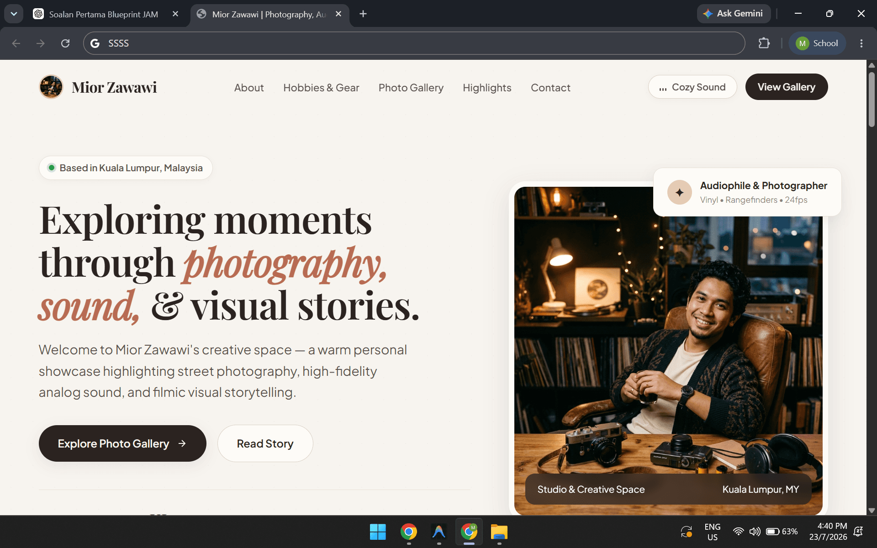Open a new browser tab

pyautogui.click(x=363, y=14)
